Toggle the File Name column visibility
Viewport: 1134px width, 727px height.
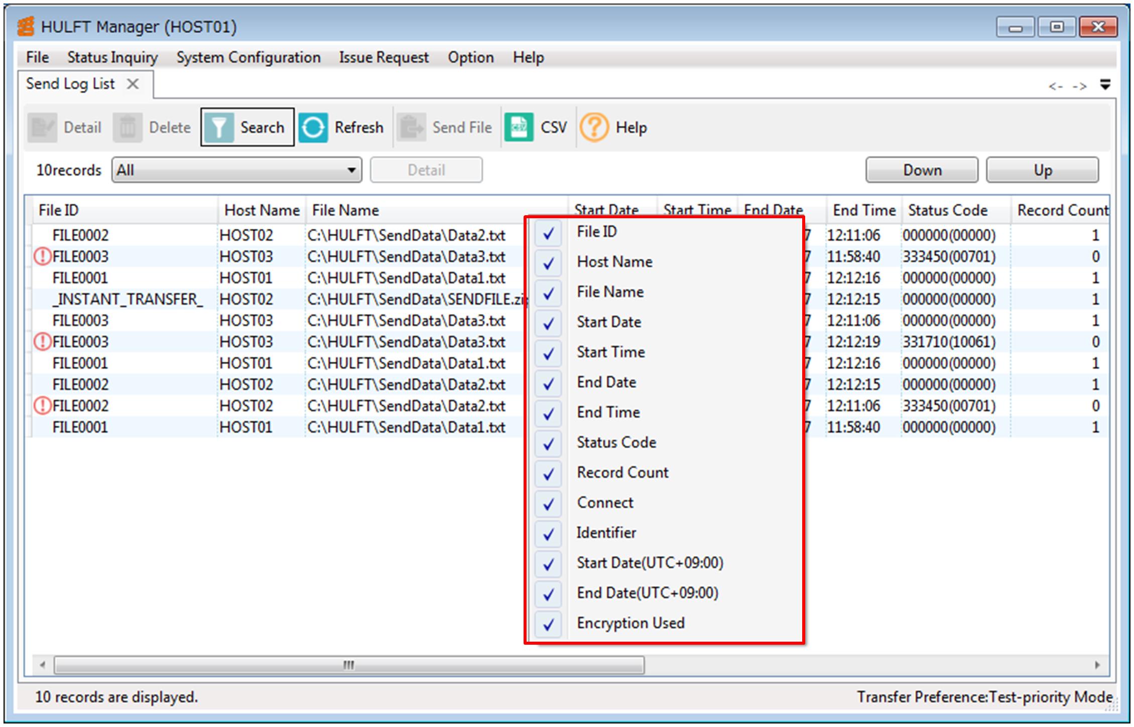tap(548, 293)
